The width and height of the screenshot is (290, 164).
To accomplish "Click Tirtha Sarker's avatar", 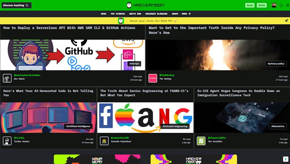I will click(x=7, y=141).
